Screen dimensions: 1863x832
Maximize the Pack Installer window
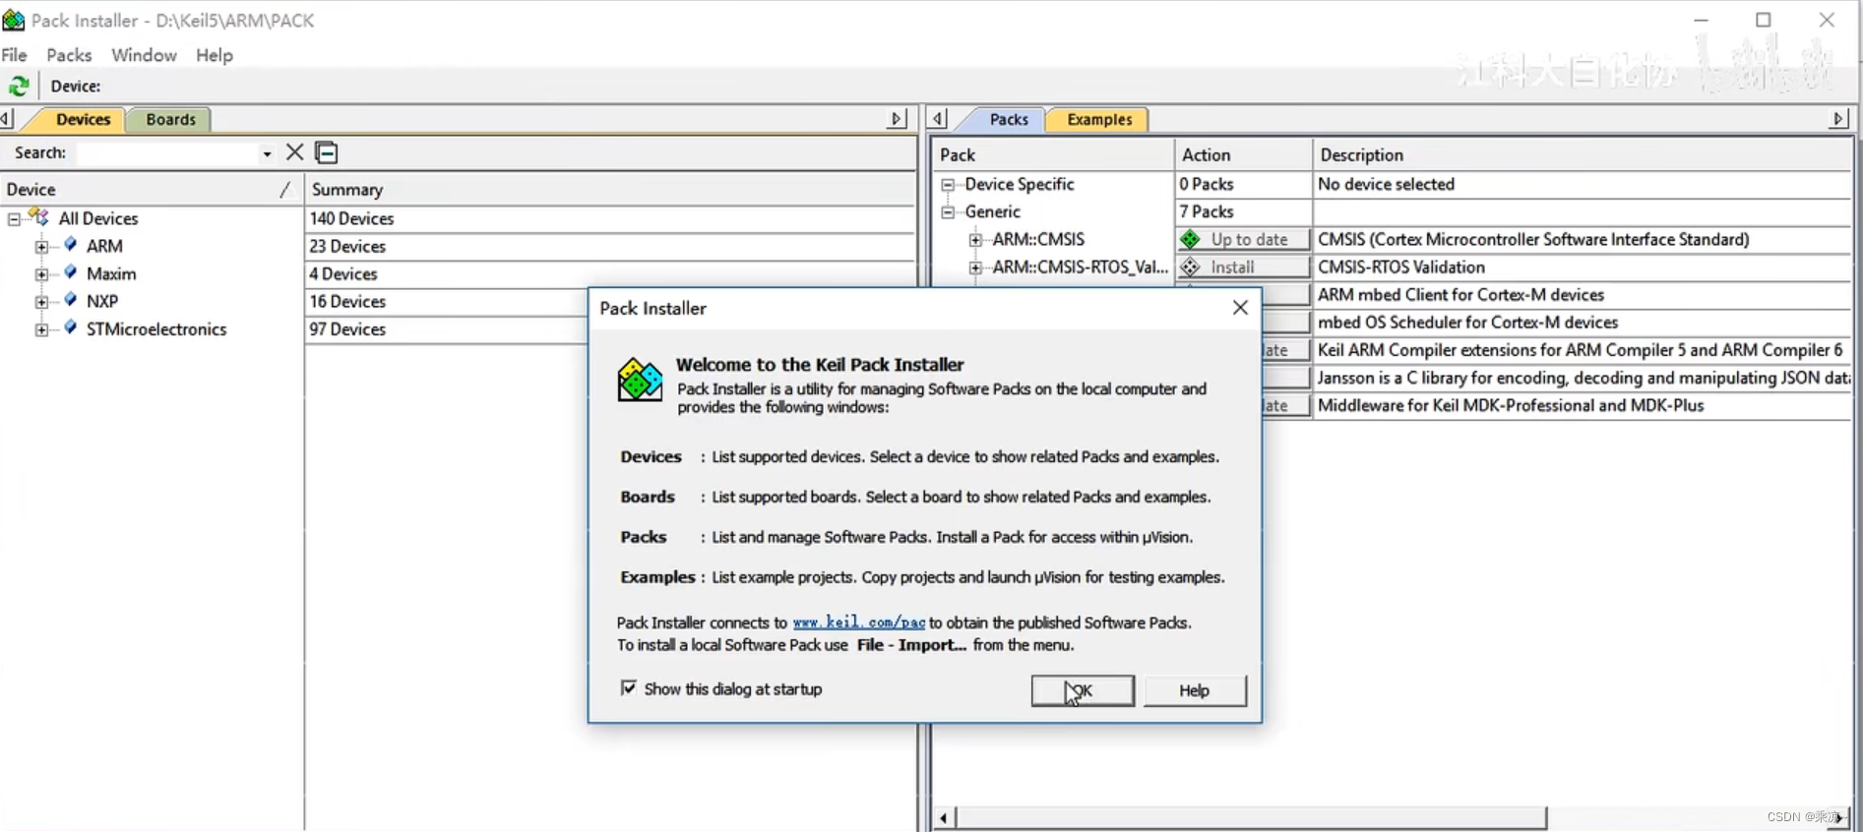1764,20
